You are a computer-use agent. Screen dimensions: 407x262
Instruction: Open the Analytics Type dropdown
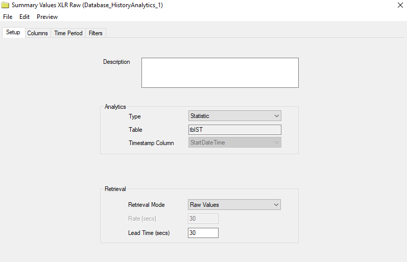click(234, 116)
